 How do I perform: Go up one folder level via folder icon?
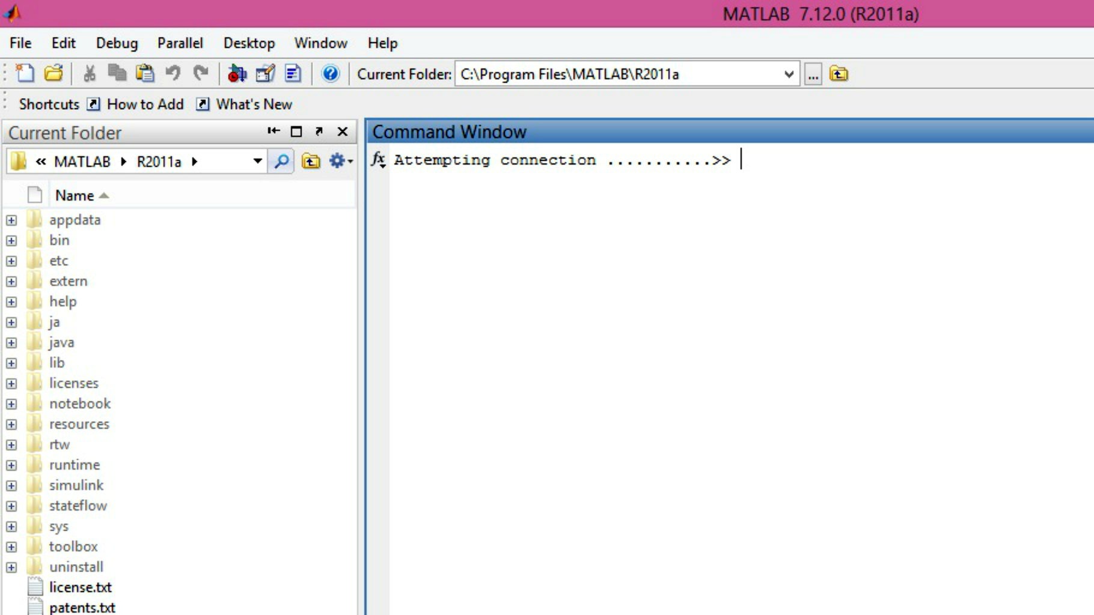(x=311, y=161)
